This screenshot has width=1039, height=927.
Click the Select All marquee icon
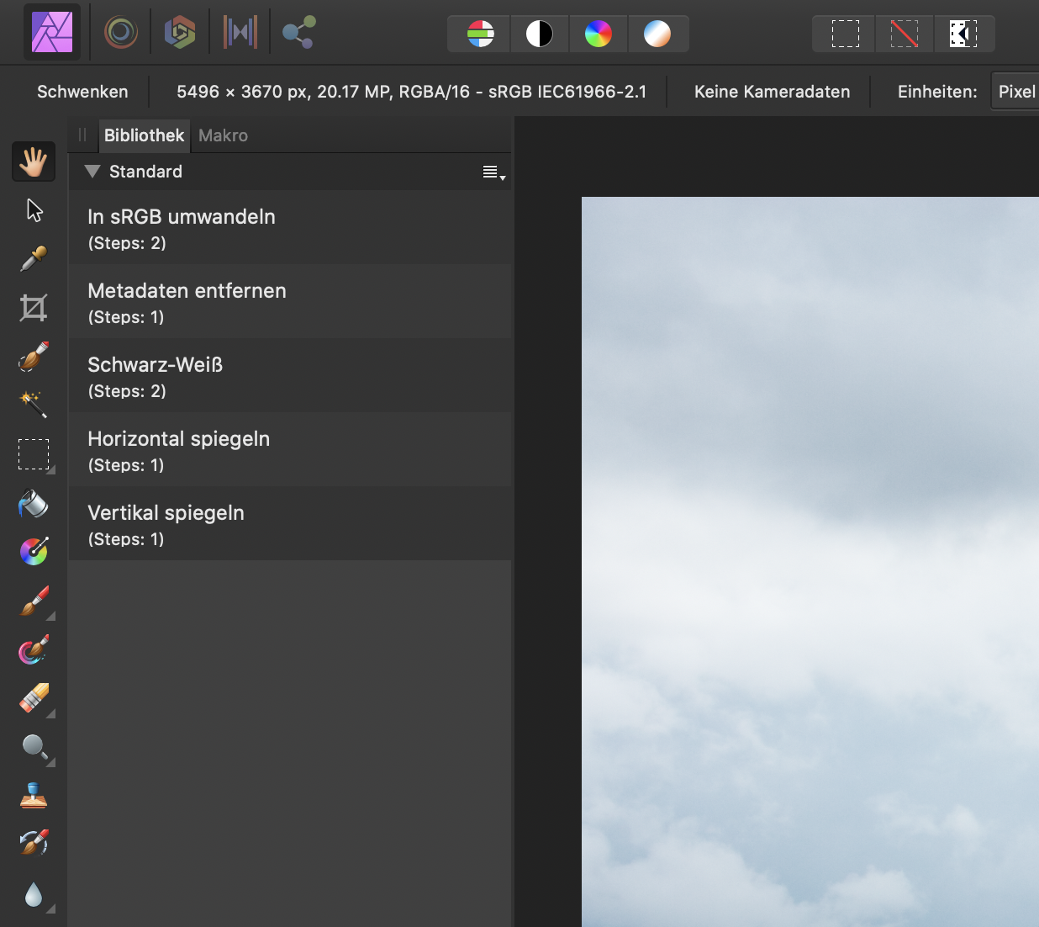[845, 34]
